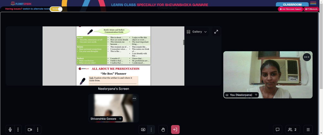
Task: Turn off the camera
Action: (30, 130)
